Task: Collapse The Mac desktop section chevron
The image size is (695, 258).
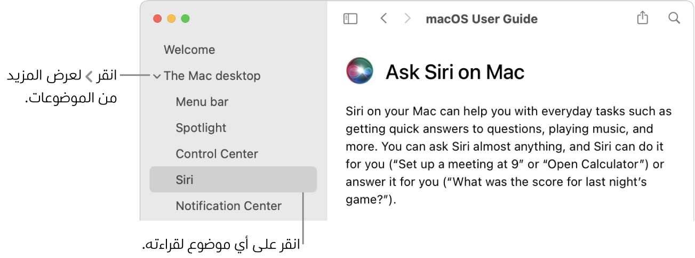Action: tap(156, 76)
